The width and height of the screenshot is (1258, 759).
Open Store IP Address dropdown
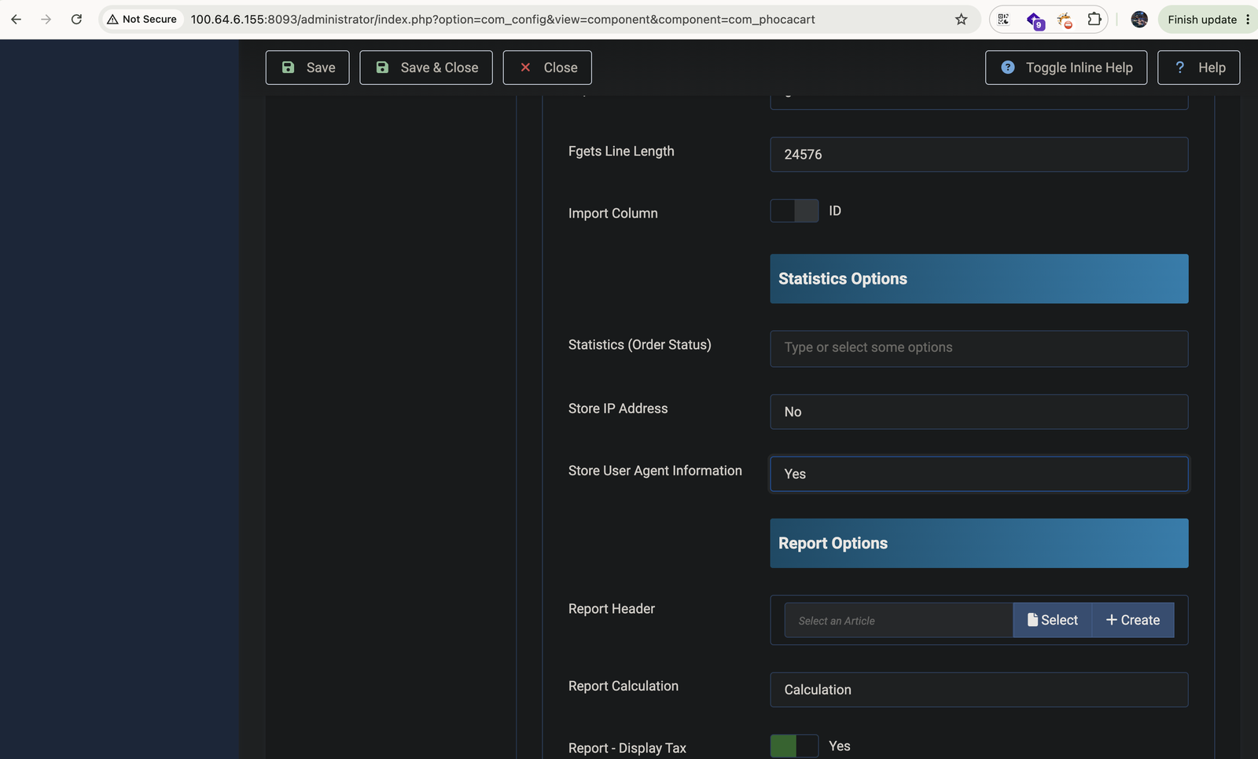(x=979, y=412)
